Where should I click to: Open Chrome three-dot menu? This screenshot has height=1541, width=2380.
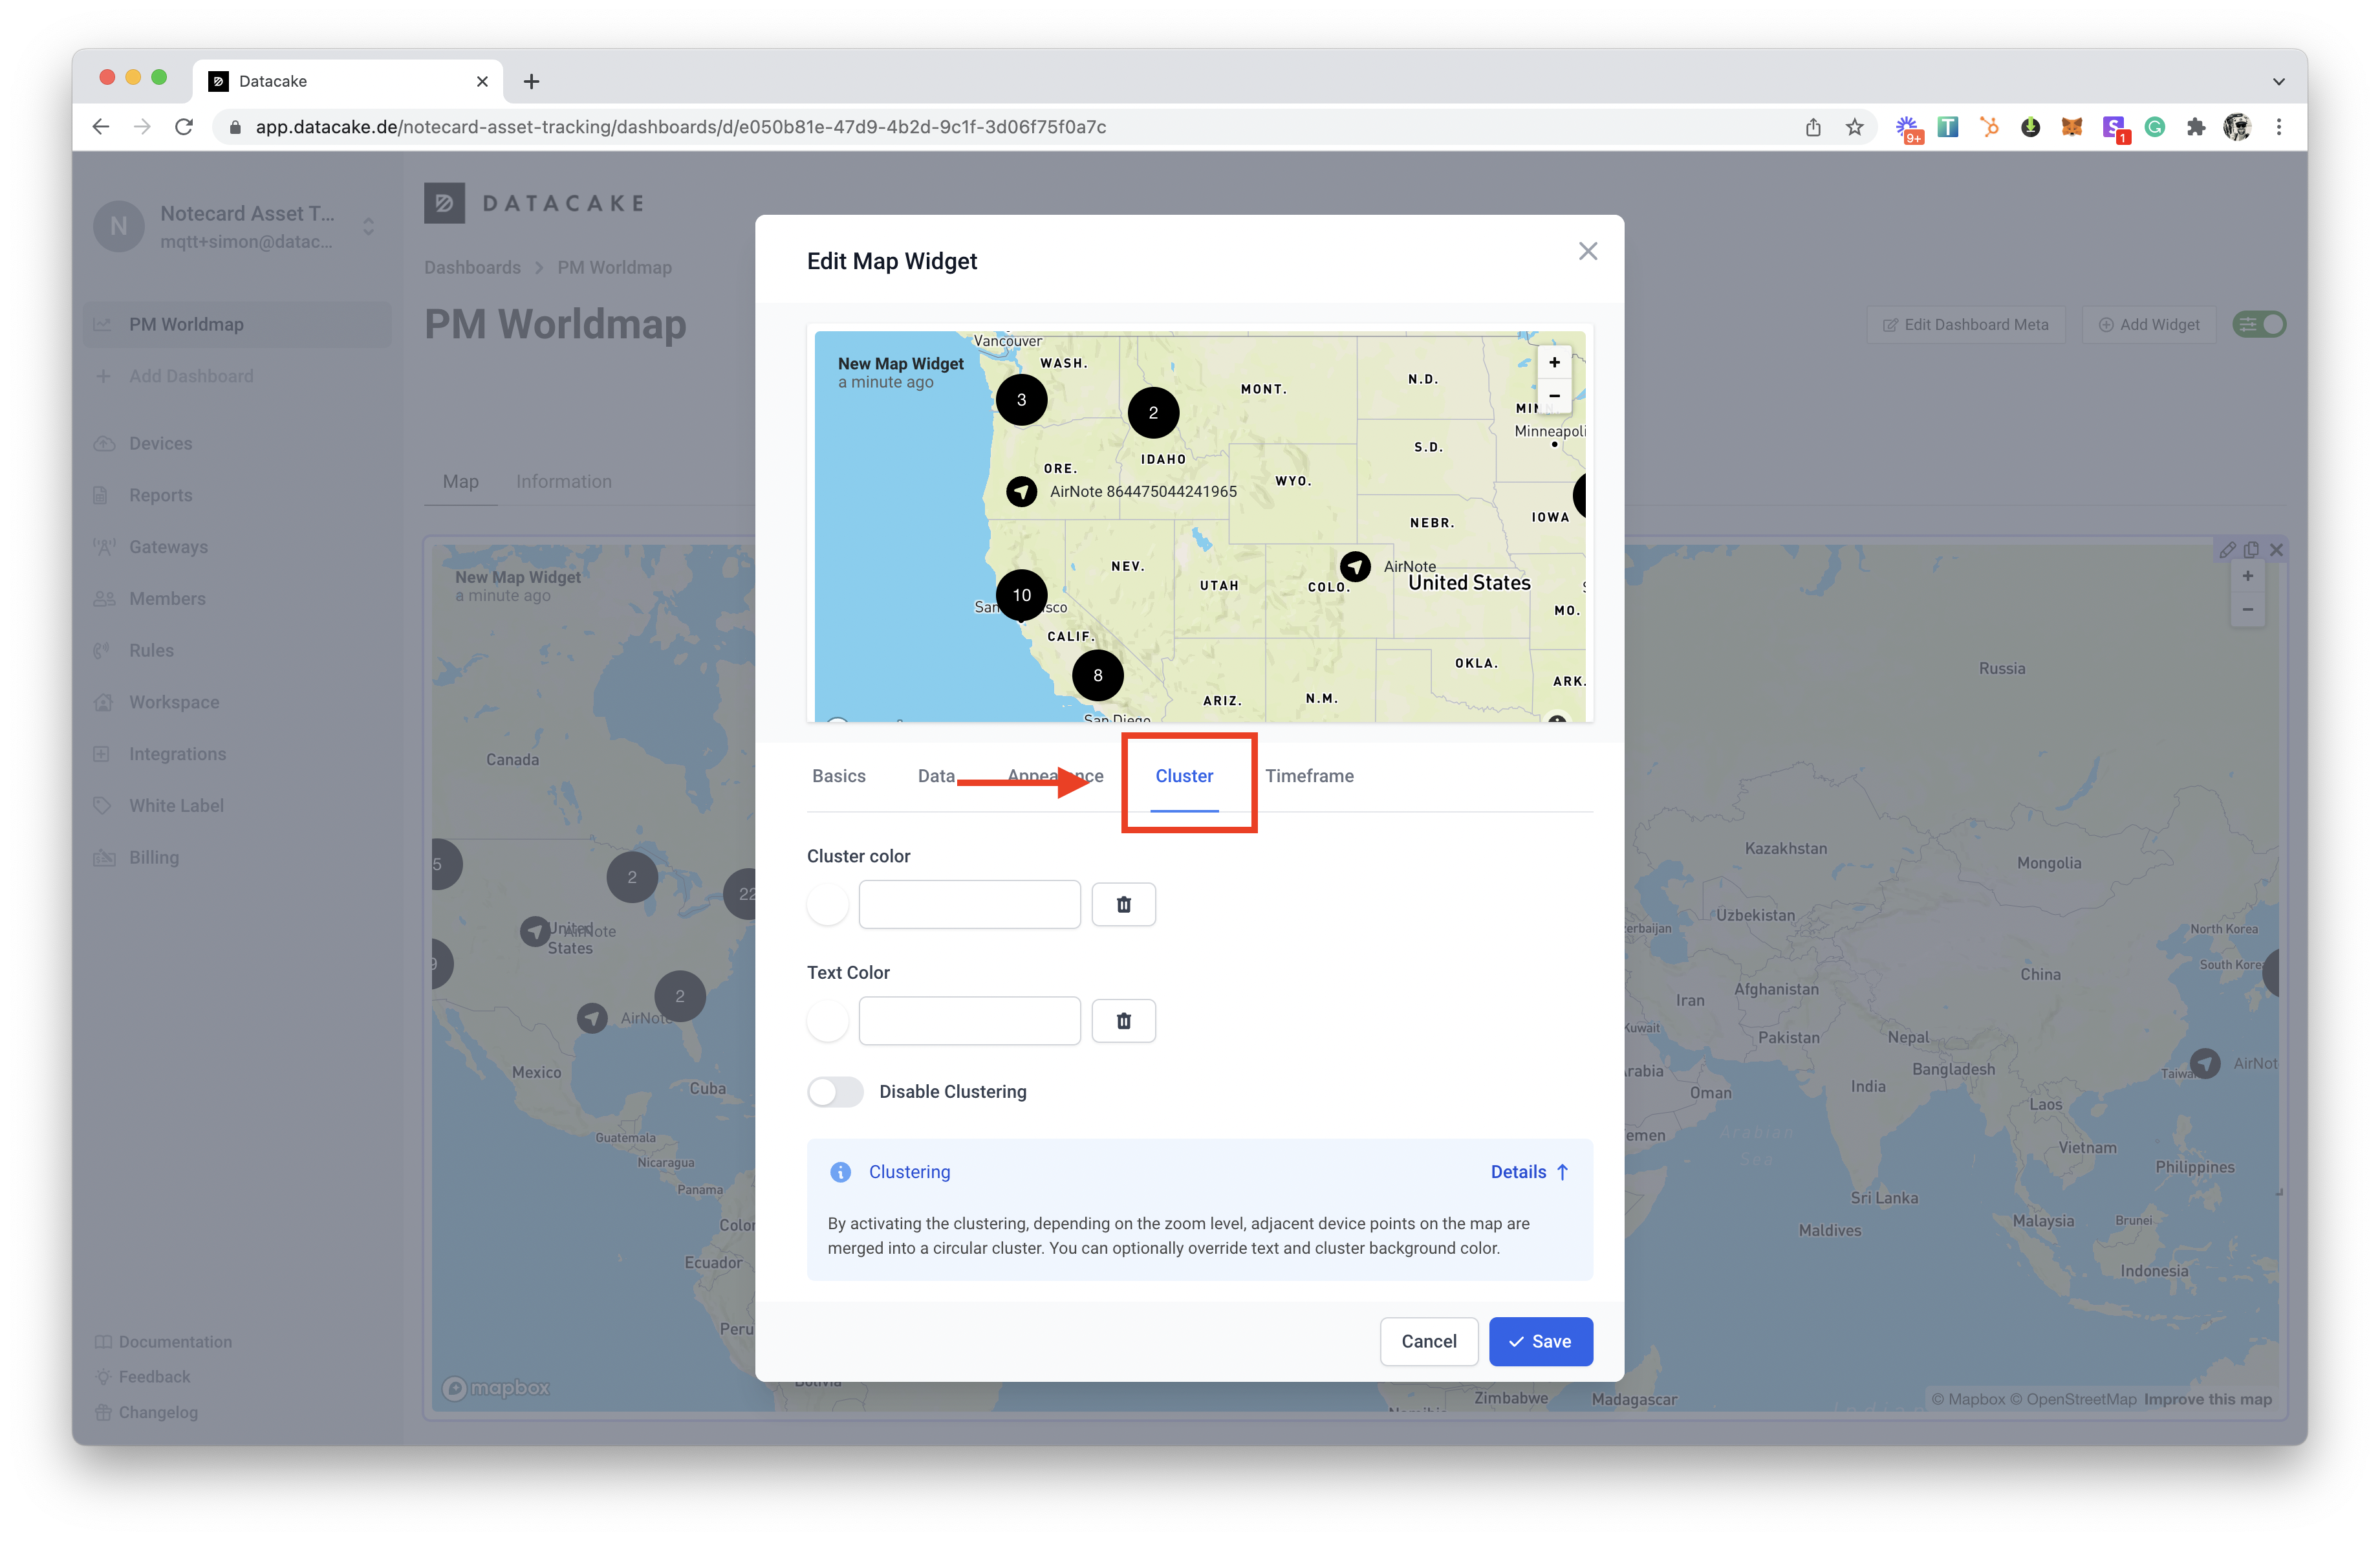(x=2279, y=127)
